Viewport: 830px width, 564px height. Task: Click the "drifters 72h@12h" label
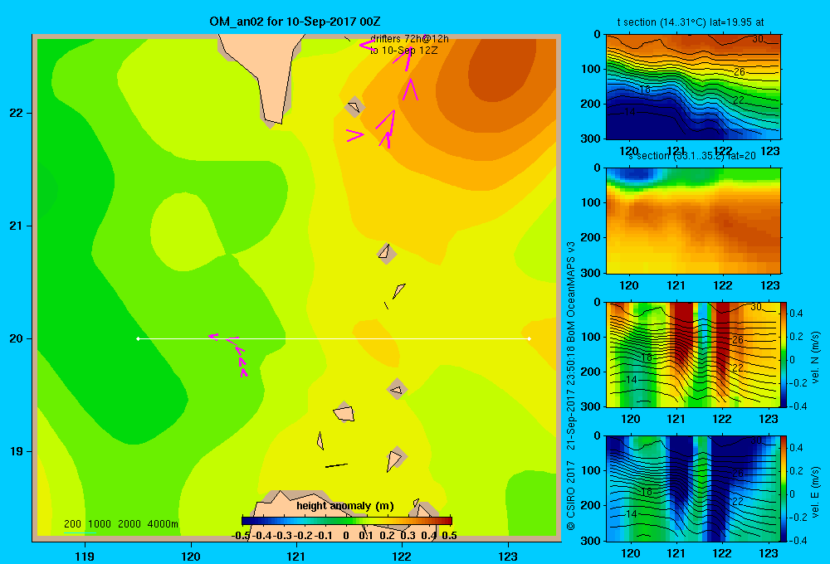tap(409, 39)
